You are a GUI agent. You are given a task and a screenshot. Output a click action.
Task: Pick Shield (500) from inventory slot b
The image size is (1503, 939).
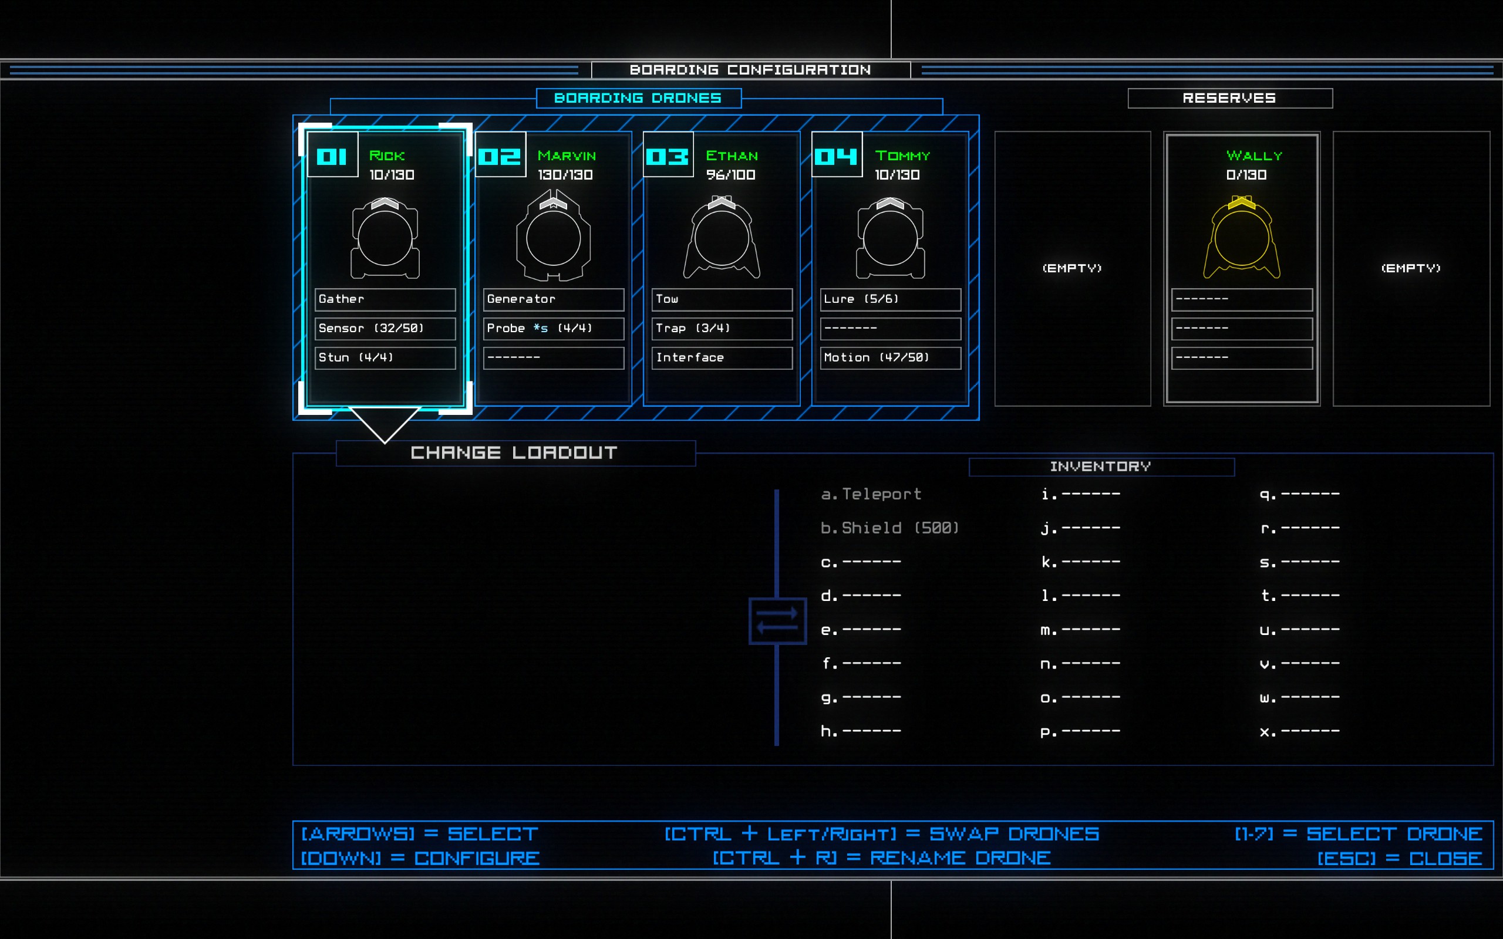889,528
